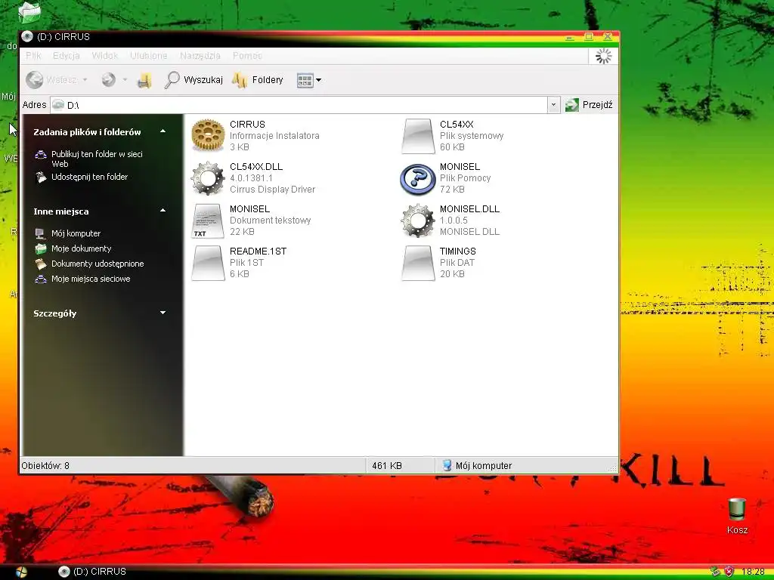Open the Narzędzia menu
774x580 pixels.
[200, 56]
